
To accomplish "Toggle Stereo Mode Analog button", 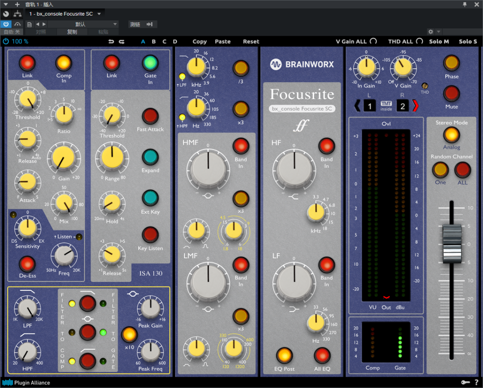I will [451, 135].
